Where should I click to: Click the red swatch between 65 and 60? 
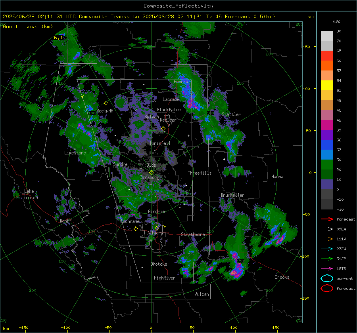(327, 56)
